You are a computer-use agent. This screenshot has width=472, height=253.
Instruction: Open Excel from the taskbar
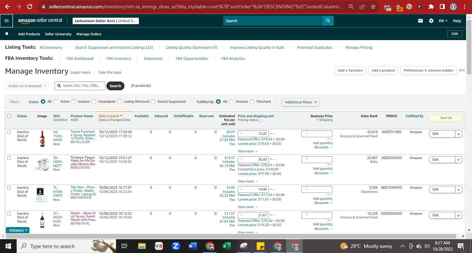[x=226, y=246]
